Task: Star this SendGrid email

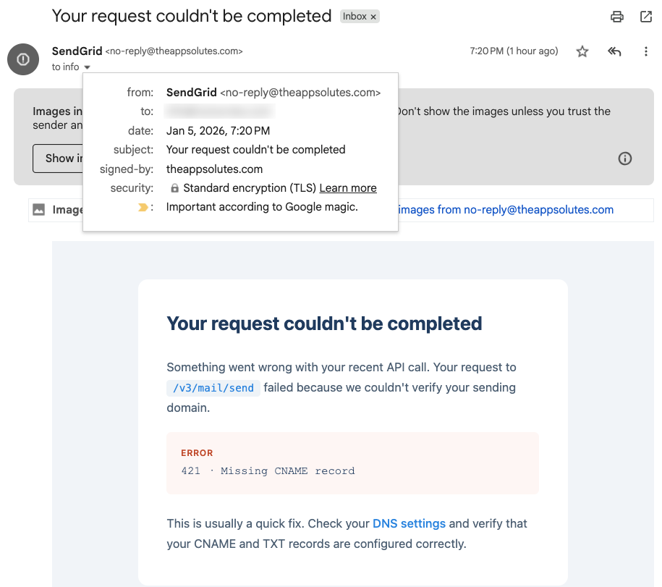Action: [582, 51]
